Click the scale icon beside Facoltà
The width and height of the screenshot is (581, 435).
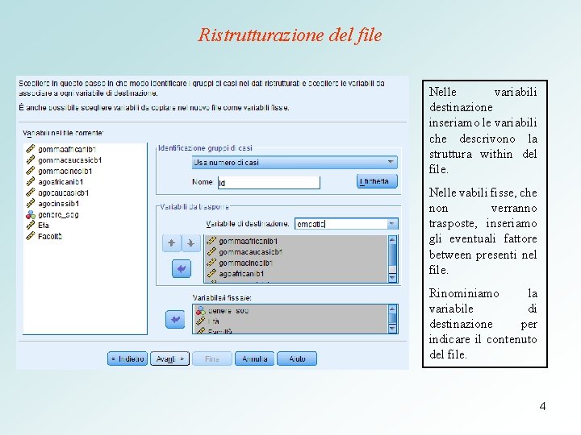pyautogui.click(x=31, y=236)
